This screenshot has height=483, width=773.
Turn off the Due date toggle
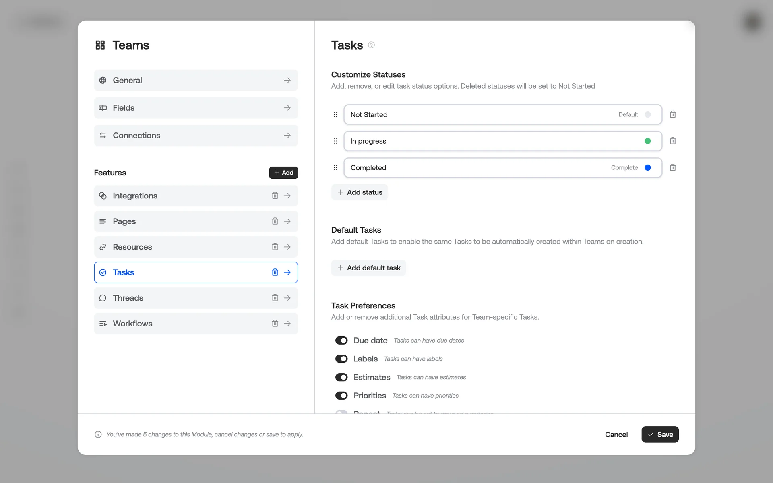point(341,341)
